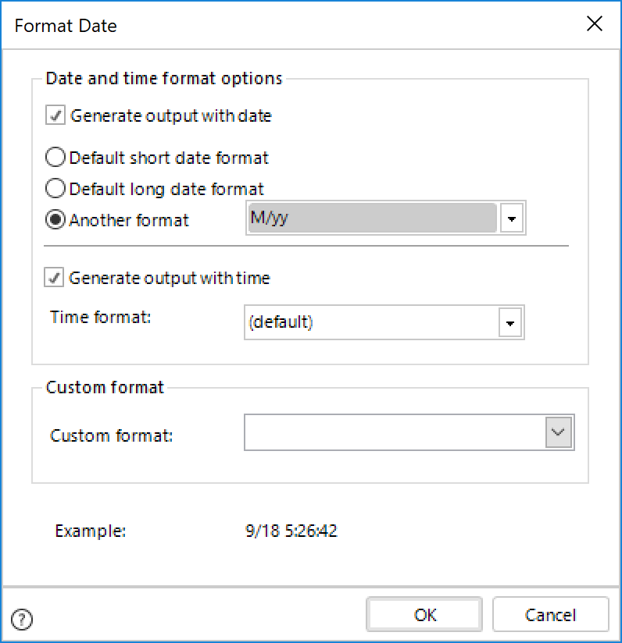The image size is (622, 643).
Task: Click the example value 9/18 5:26:42
Action: pos(291,531)
